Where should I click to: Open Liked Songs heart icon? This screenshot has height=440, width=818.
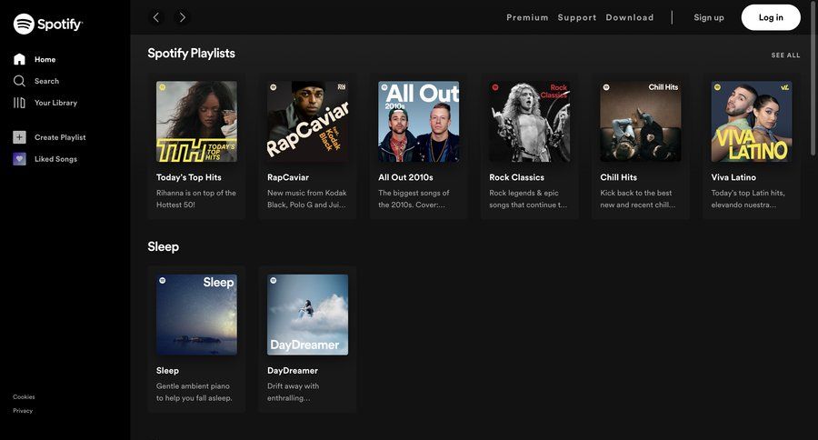[19, 159]
